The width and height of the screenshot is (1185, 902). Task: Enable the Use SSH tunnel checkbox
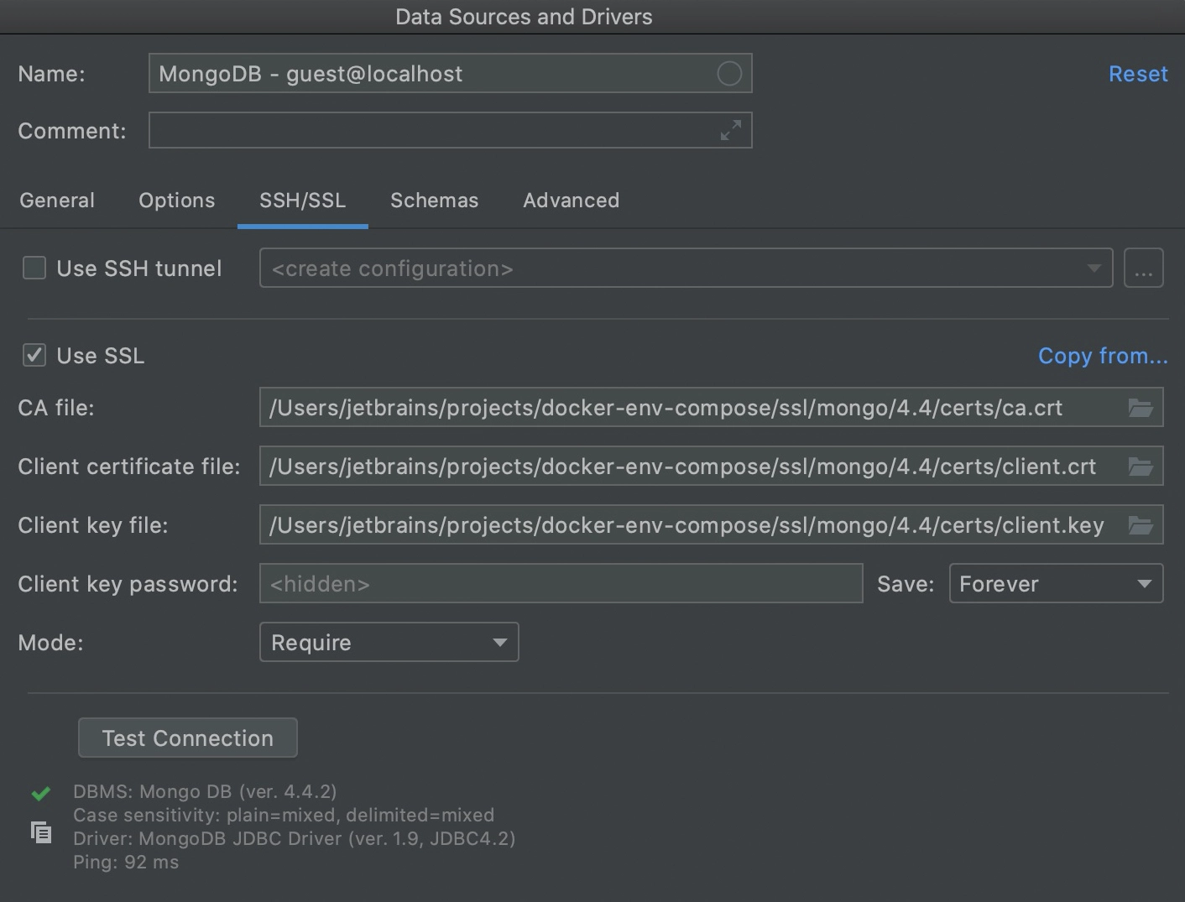[34, 269]
